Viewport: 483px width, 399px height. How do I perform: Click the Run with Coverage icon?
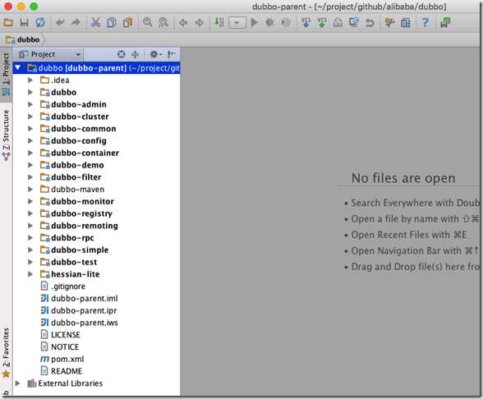point(286,22)
